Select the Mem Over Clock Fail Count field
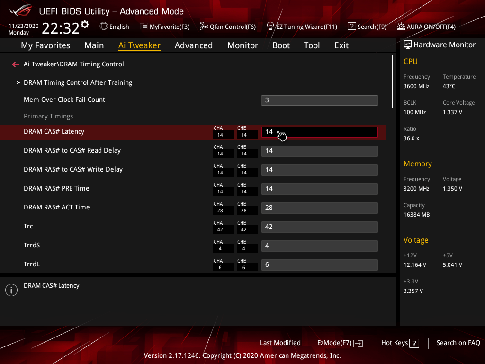Image resolution: width=485 pixels, height=364 pixels. 319,100
